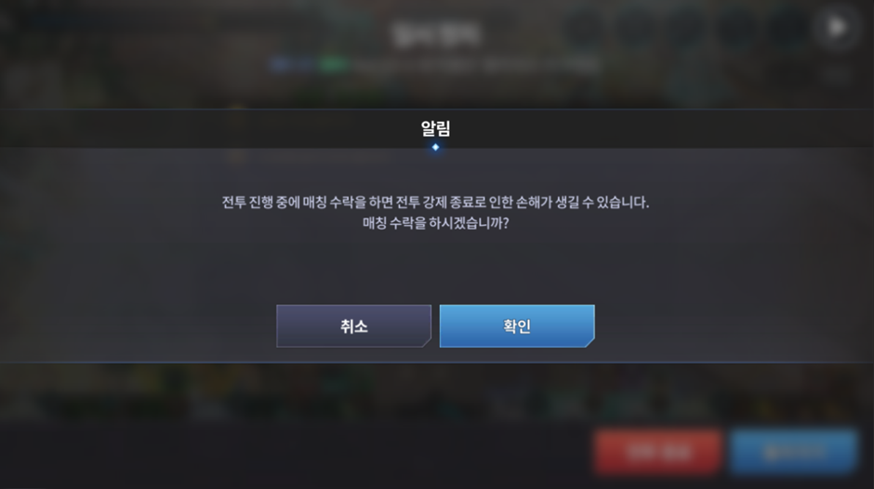Click the notched corner of the 취소 button

pos(427,342)
